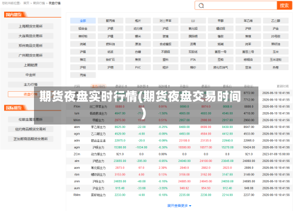Click 沪金主力 in the table

98,188
